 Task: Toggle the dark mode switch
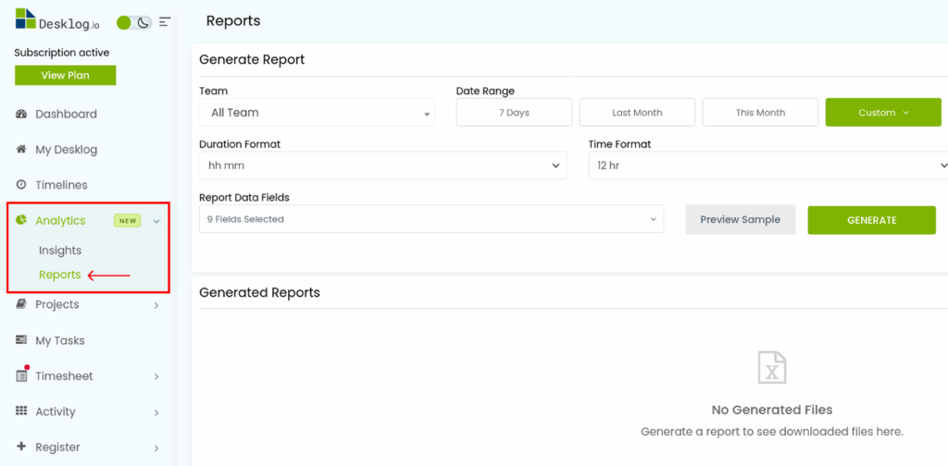(133, 22)
